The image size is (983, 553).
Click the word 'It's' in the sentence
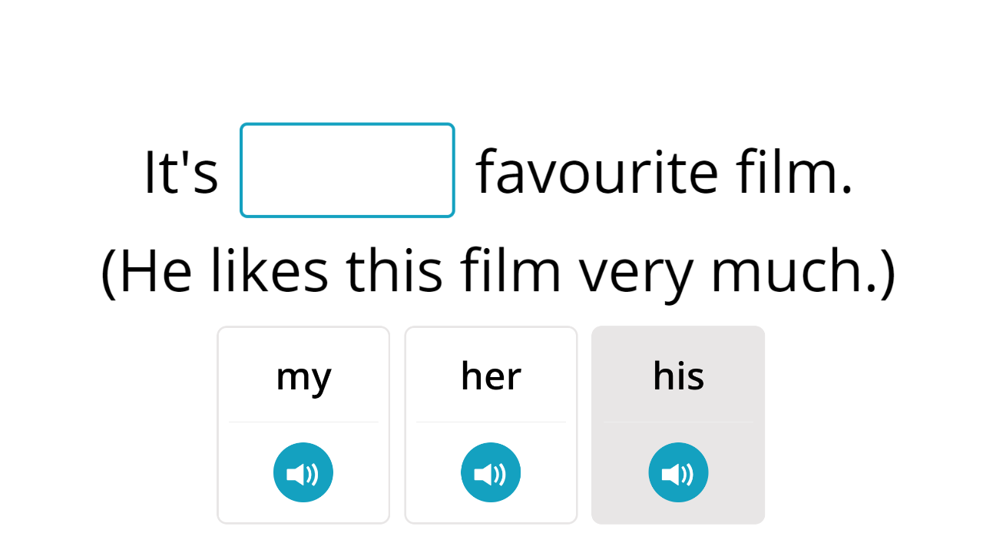tap(181, 172)
